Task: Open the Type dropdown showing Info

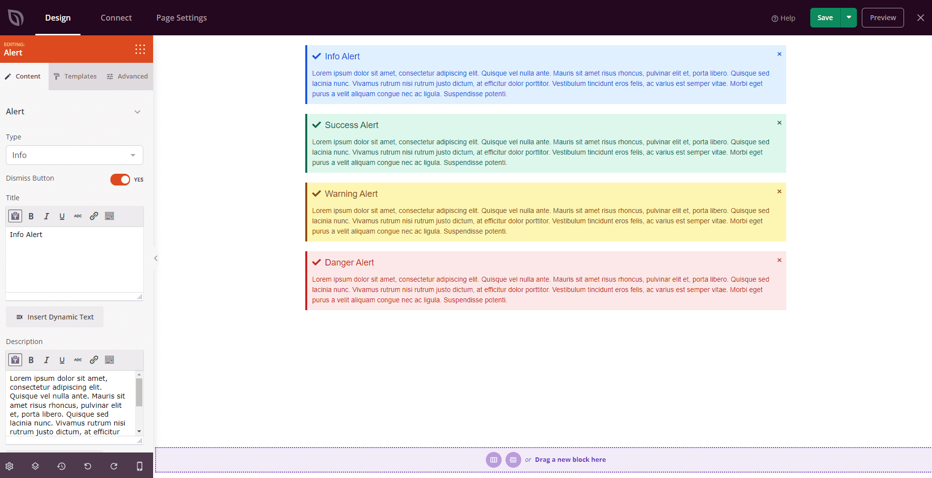Action: pos(75,155)
